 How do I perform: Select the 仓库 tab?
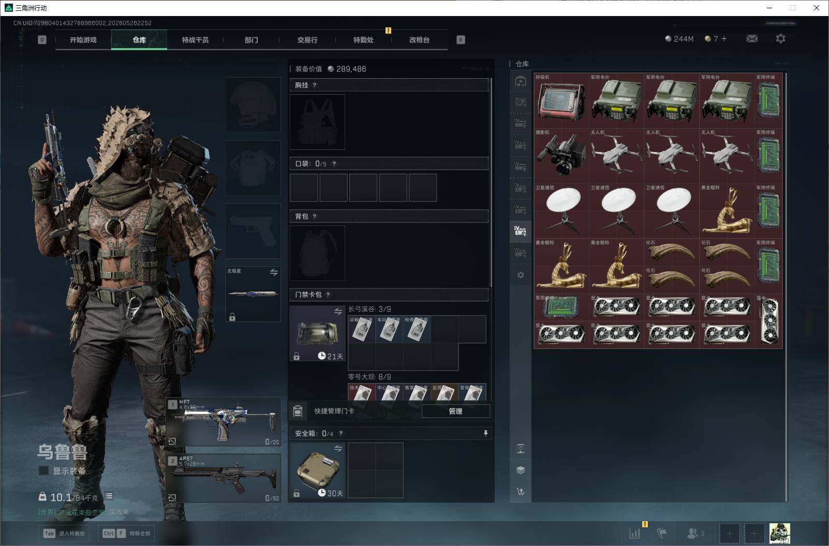click(139, 40)
